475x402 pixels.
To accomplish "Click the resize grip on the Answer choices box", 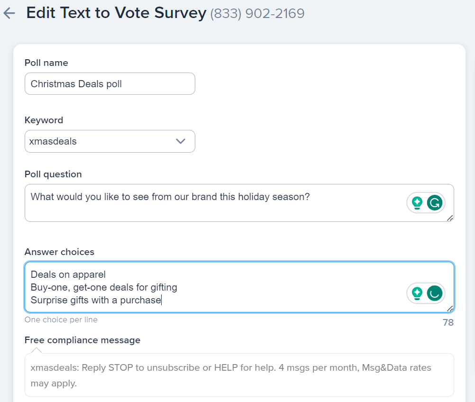I will 451,308.
